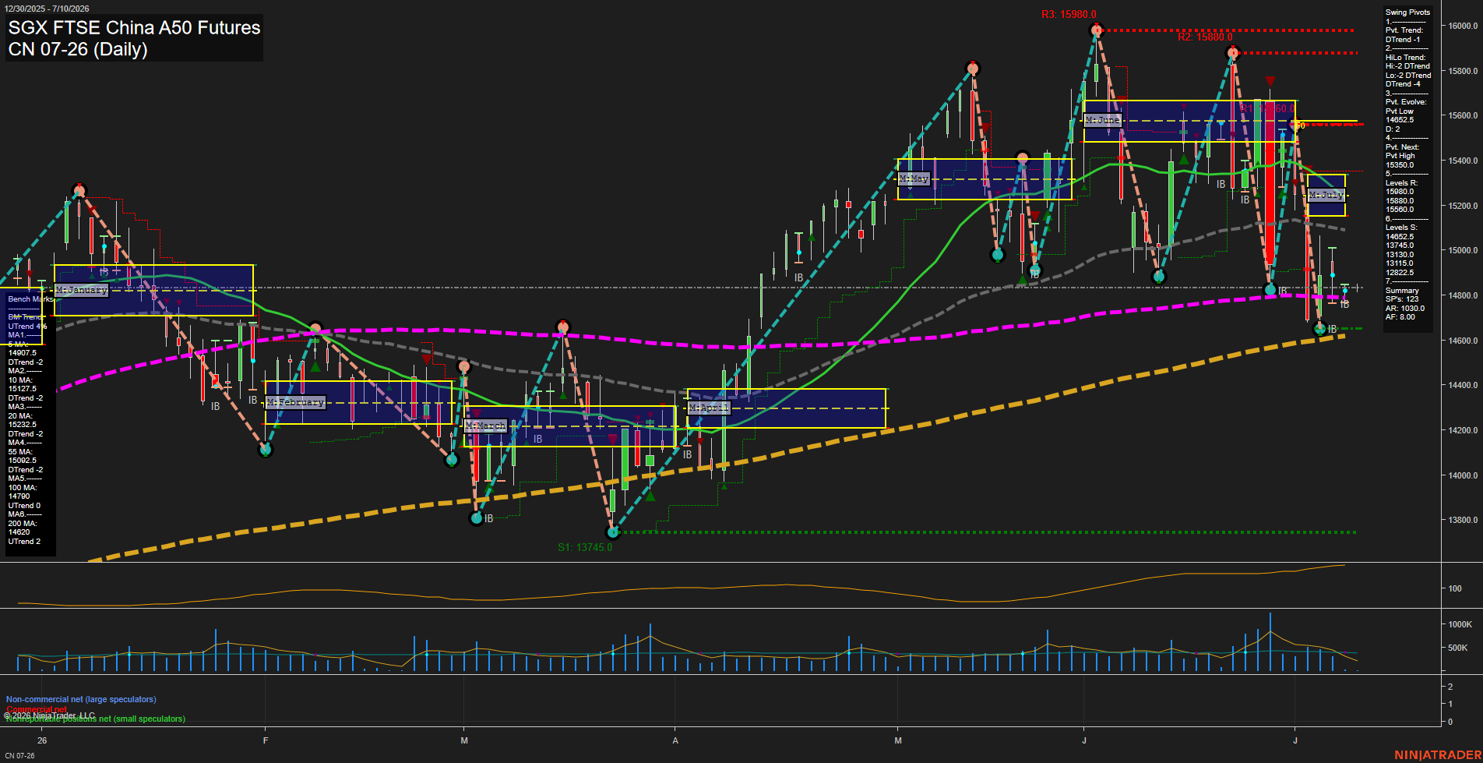
Task: Click the swing high pivot dot at R3
Action: pos(1097,30)
